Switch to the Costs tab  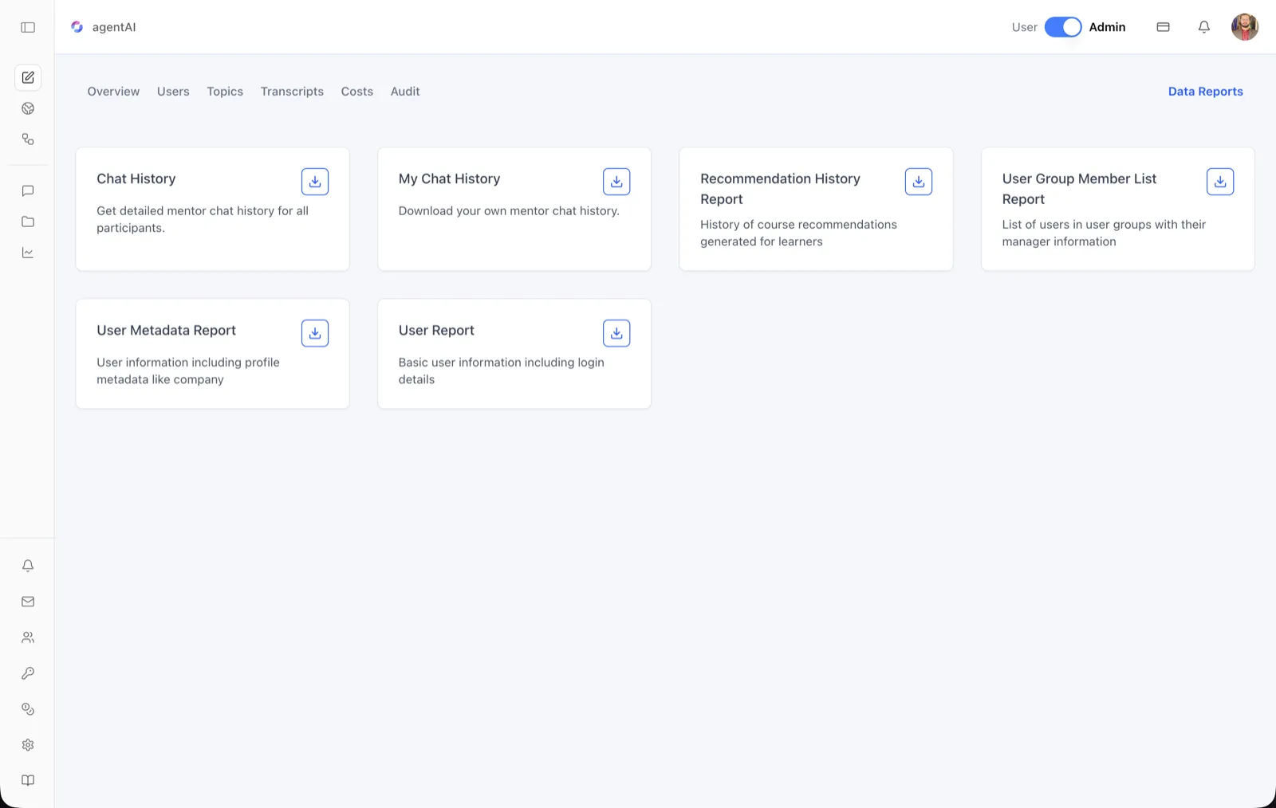[x=357, y=92]
